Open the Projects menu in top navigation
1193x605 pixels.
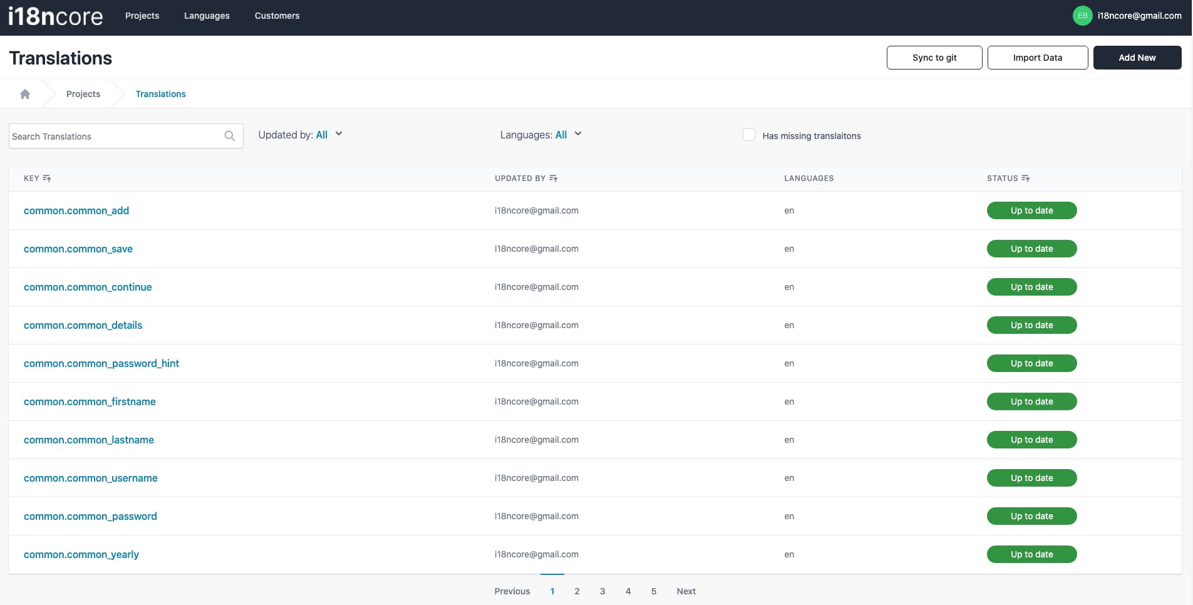[142, 16]
